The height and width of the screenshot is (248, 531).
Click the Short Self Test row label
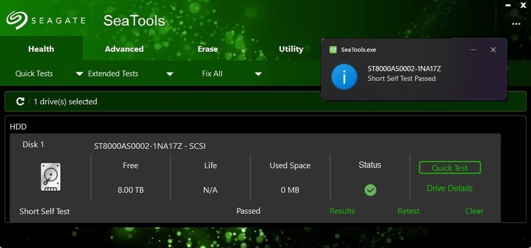click(x=44, y=211)
